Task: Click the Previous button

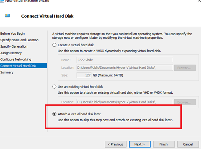Action: (x=116, y=144)
